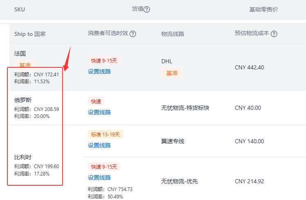The image size is (306, 200).
Task: Click the 物流线路 column header
Action: [x=173, y=34]
